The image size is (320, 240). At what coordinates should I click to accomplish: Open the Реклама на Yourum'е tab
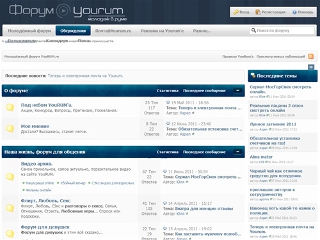click(x=162, y=31)
